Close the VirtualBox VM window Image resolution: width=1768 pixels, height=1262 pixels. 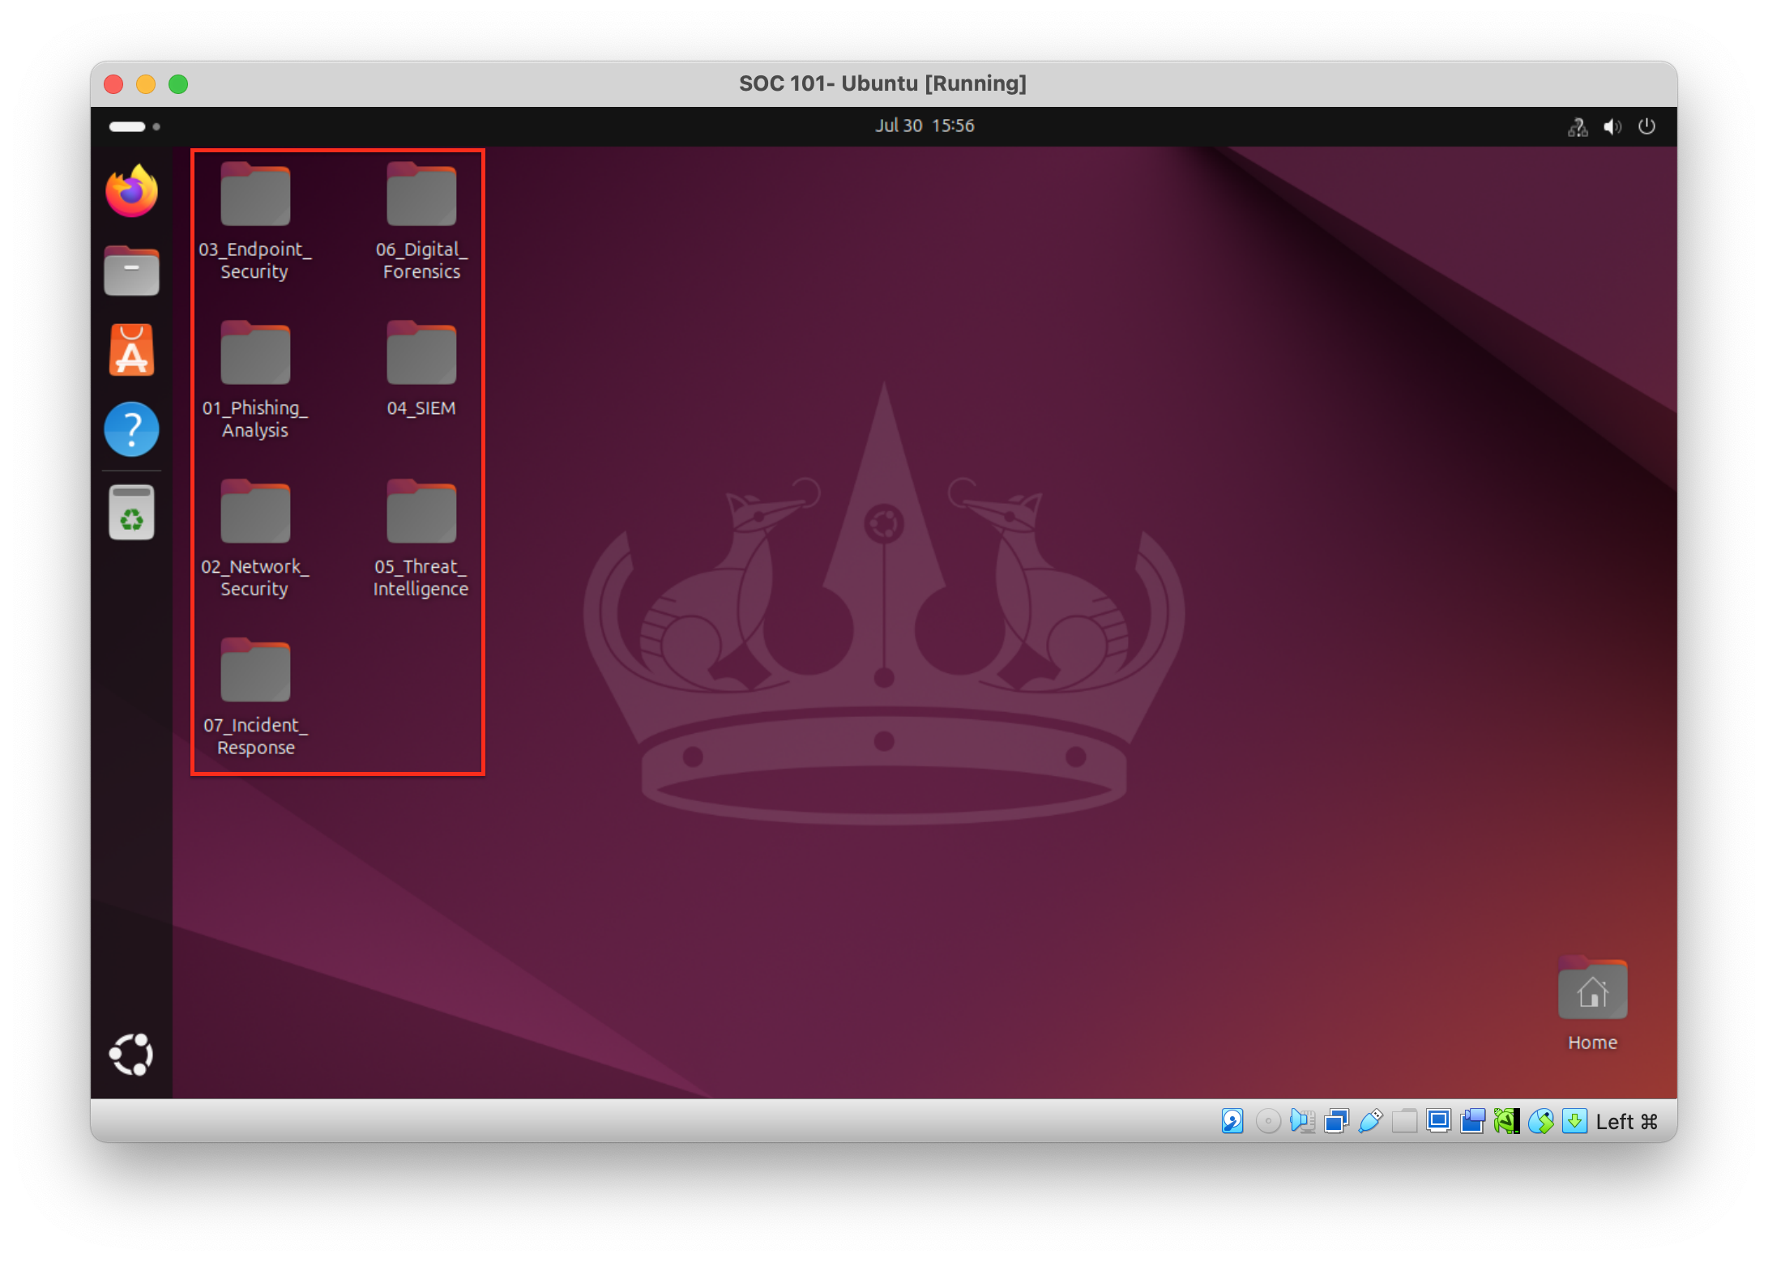point(113,84)
